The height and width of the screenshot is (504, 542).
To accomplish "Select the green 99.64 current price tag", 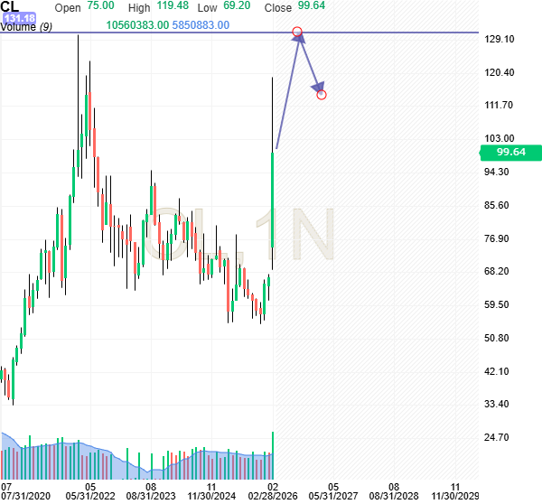I will pyautogui.click(x=511, y=153).
